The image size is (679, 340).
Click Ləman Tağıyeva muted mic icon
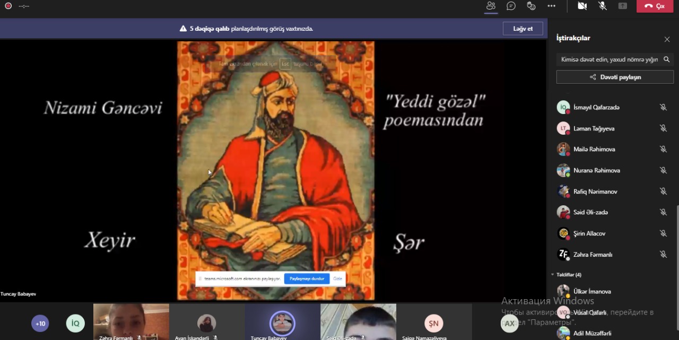tap(663, 128)
